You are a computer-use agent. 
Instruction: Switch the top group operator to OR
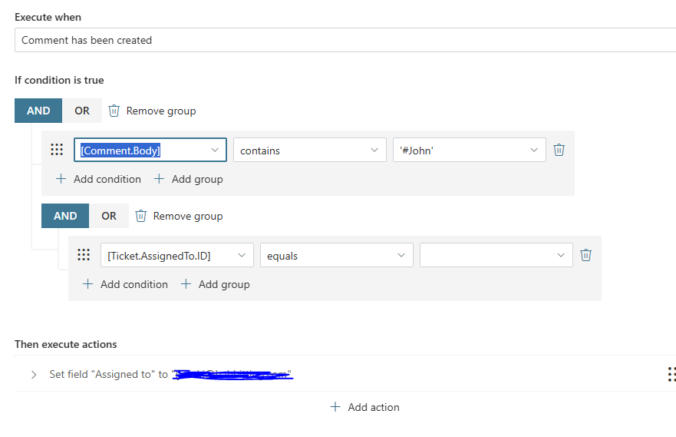[82, 111]
